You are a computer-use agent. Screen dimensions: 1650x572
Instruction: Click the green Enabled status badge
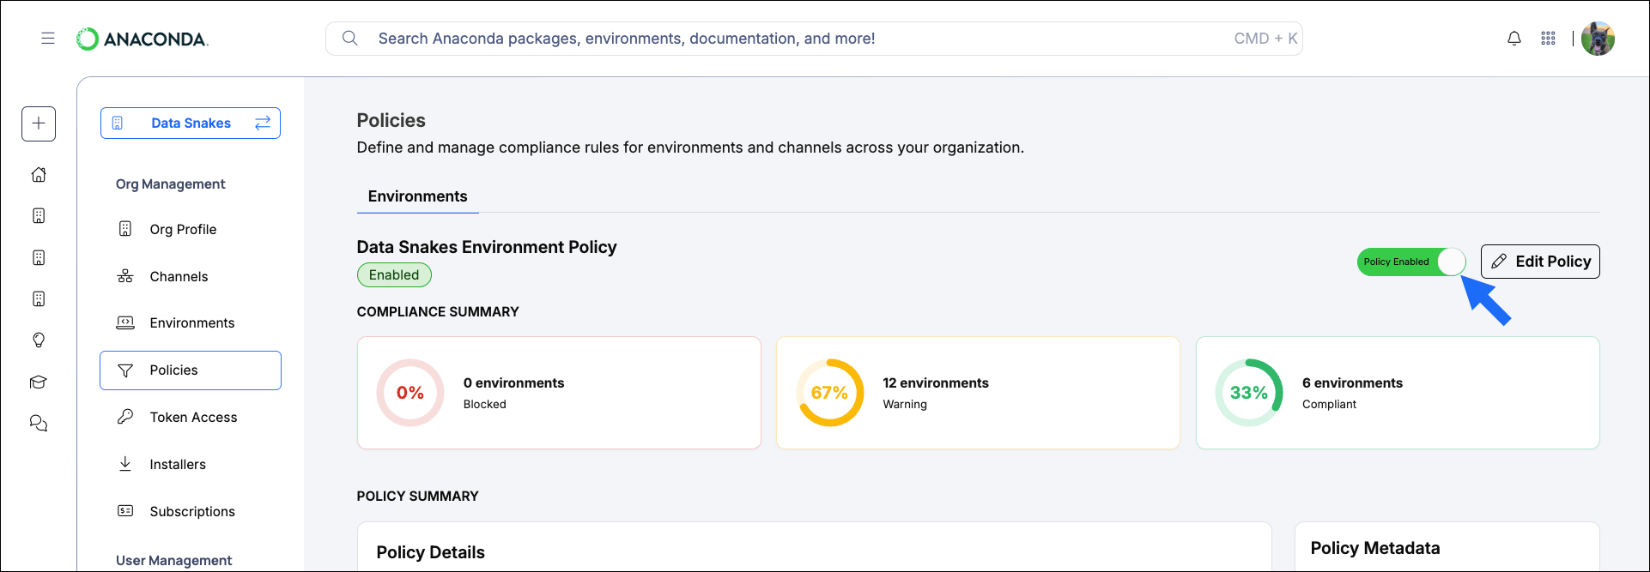coord(394,274)
